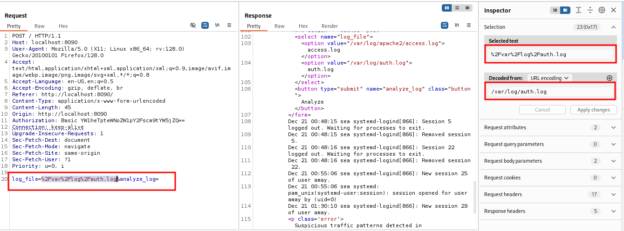Switch to side-by-side layout view

pos(447,8)
